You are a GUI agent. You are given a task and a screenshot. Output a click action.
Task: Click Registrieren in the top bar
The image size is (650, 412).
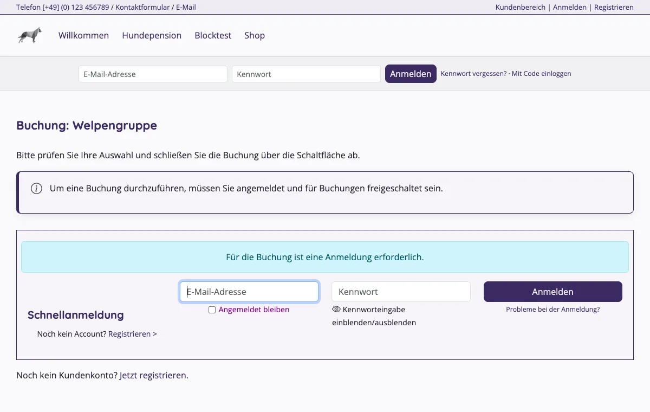pyautogui.click(x=614, y=8)
